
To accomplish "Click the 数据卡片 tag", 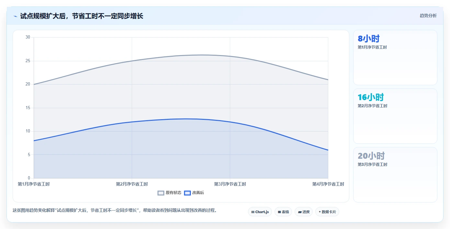I will [x=327, y=212].
